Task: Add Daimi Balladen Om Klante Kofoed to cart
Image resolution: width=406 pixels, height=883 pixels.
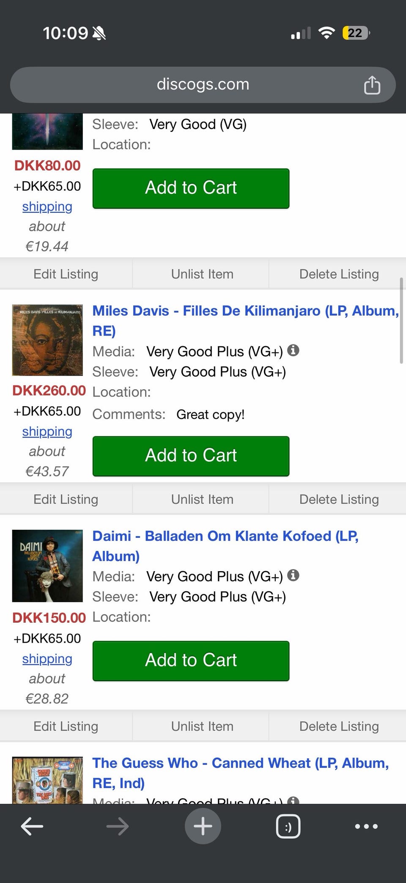Action: (191, 660)
